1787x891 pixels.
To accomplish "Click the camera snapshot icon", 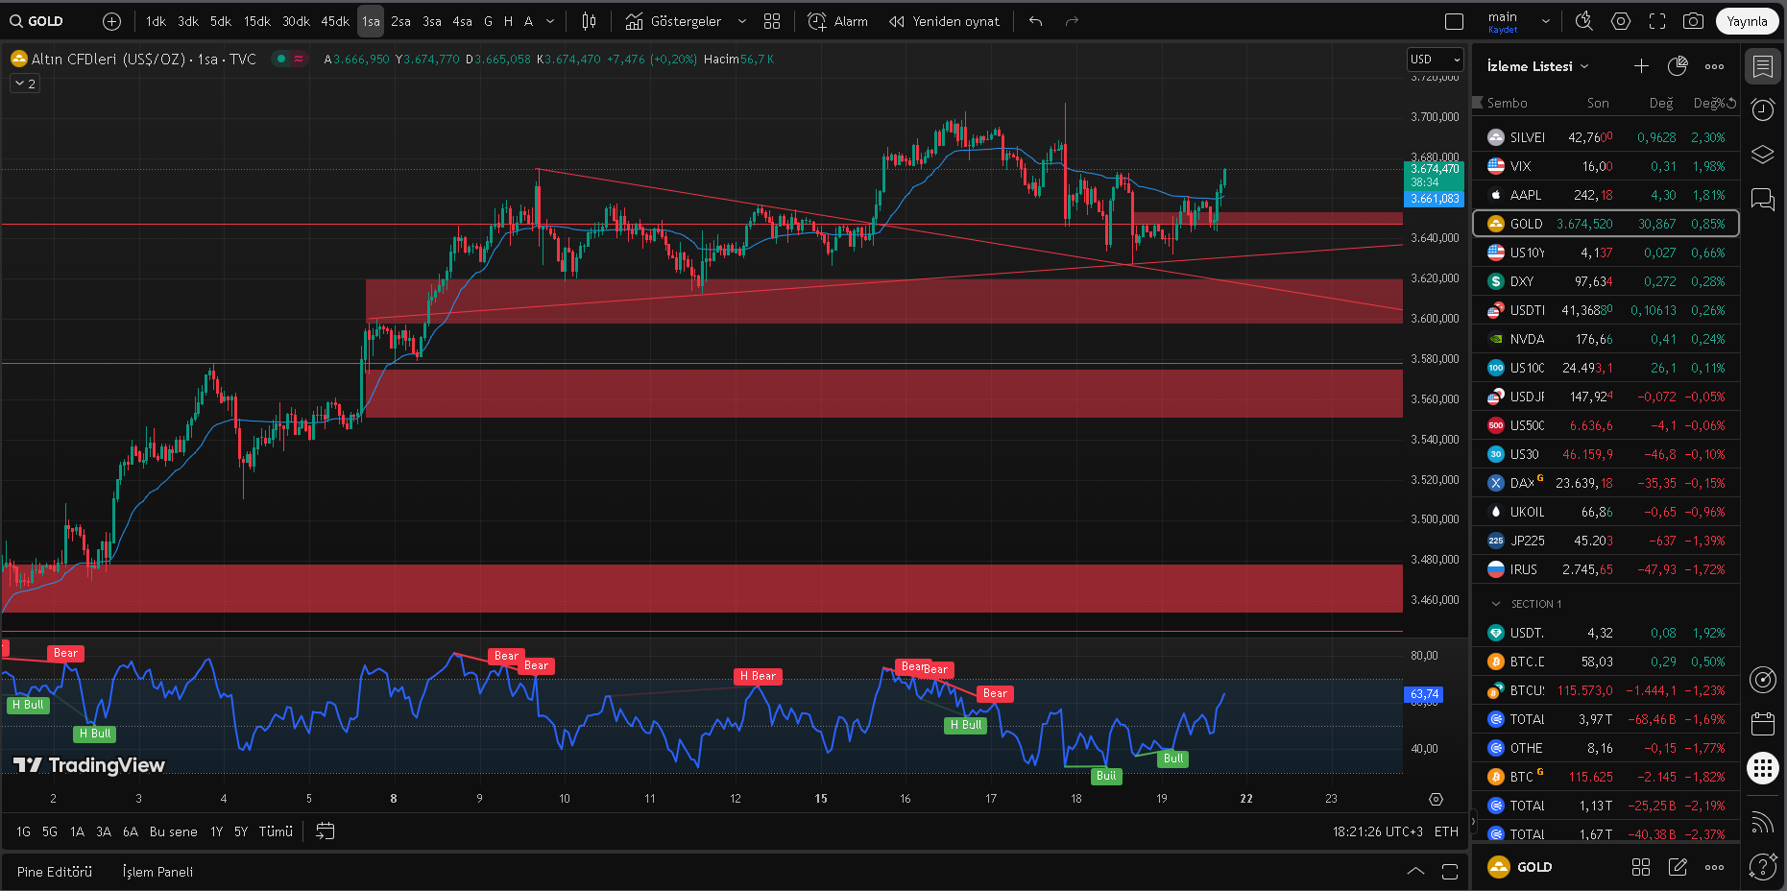I will 1693,21.
